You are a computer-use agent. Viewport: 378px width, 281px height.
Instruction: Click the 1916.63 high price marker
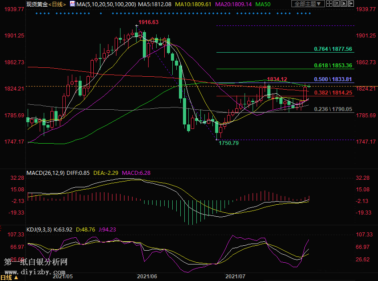point(148,22)
